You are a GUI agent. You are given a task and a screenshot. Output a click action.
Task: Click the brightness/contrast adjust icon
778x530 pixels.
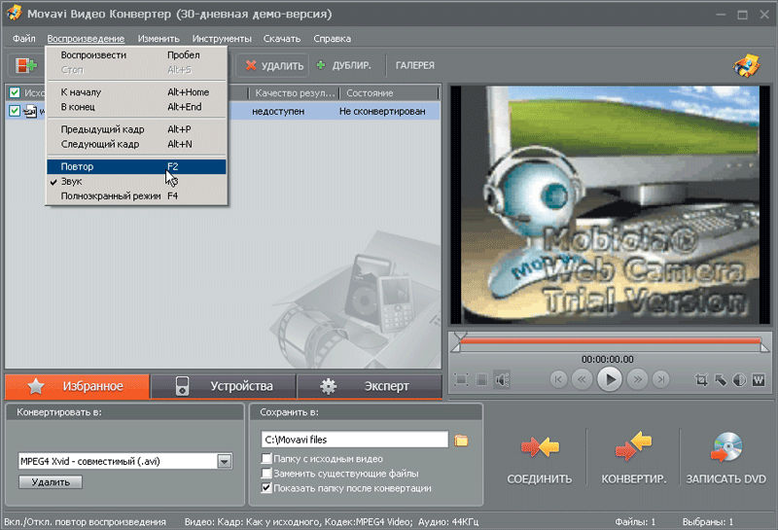[x=739, y=379]
